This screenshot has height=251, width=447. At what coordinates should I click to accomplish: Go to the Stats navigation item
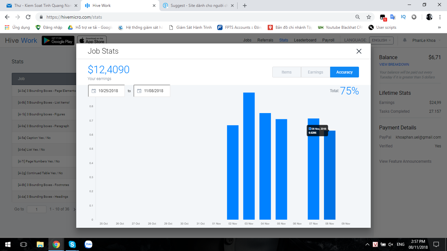tap(284, 40)
